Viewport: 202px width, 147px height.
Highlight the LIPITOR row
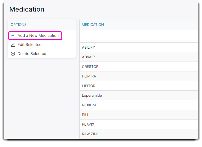pos(89,86)
